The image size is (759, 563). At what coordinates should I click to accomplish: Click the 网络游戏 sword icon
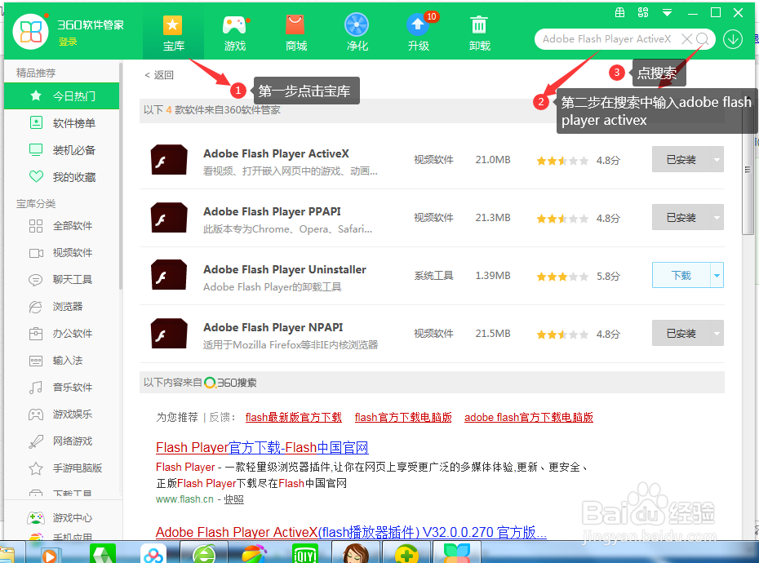[36, 441]
